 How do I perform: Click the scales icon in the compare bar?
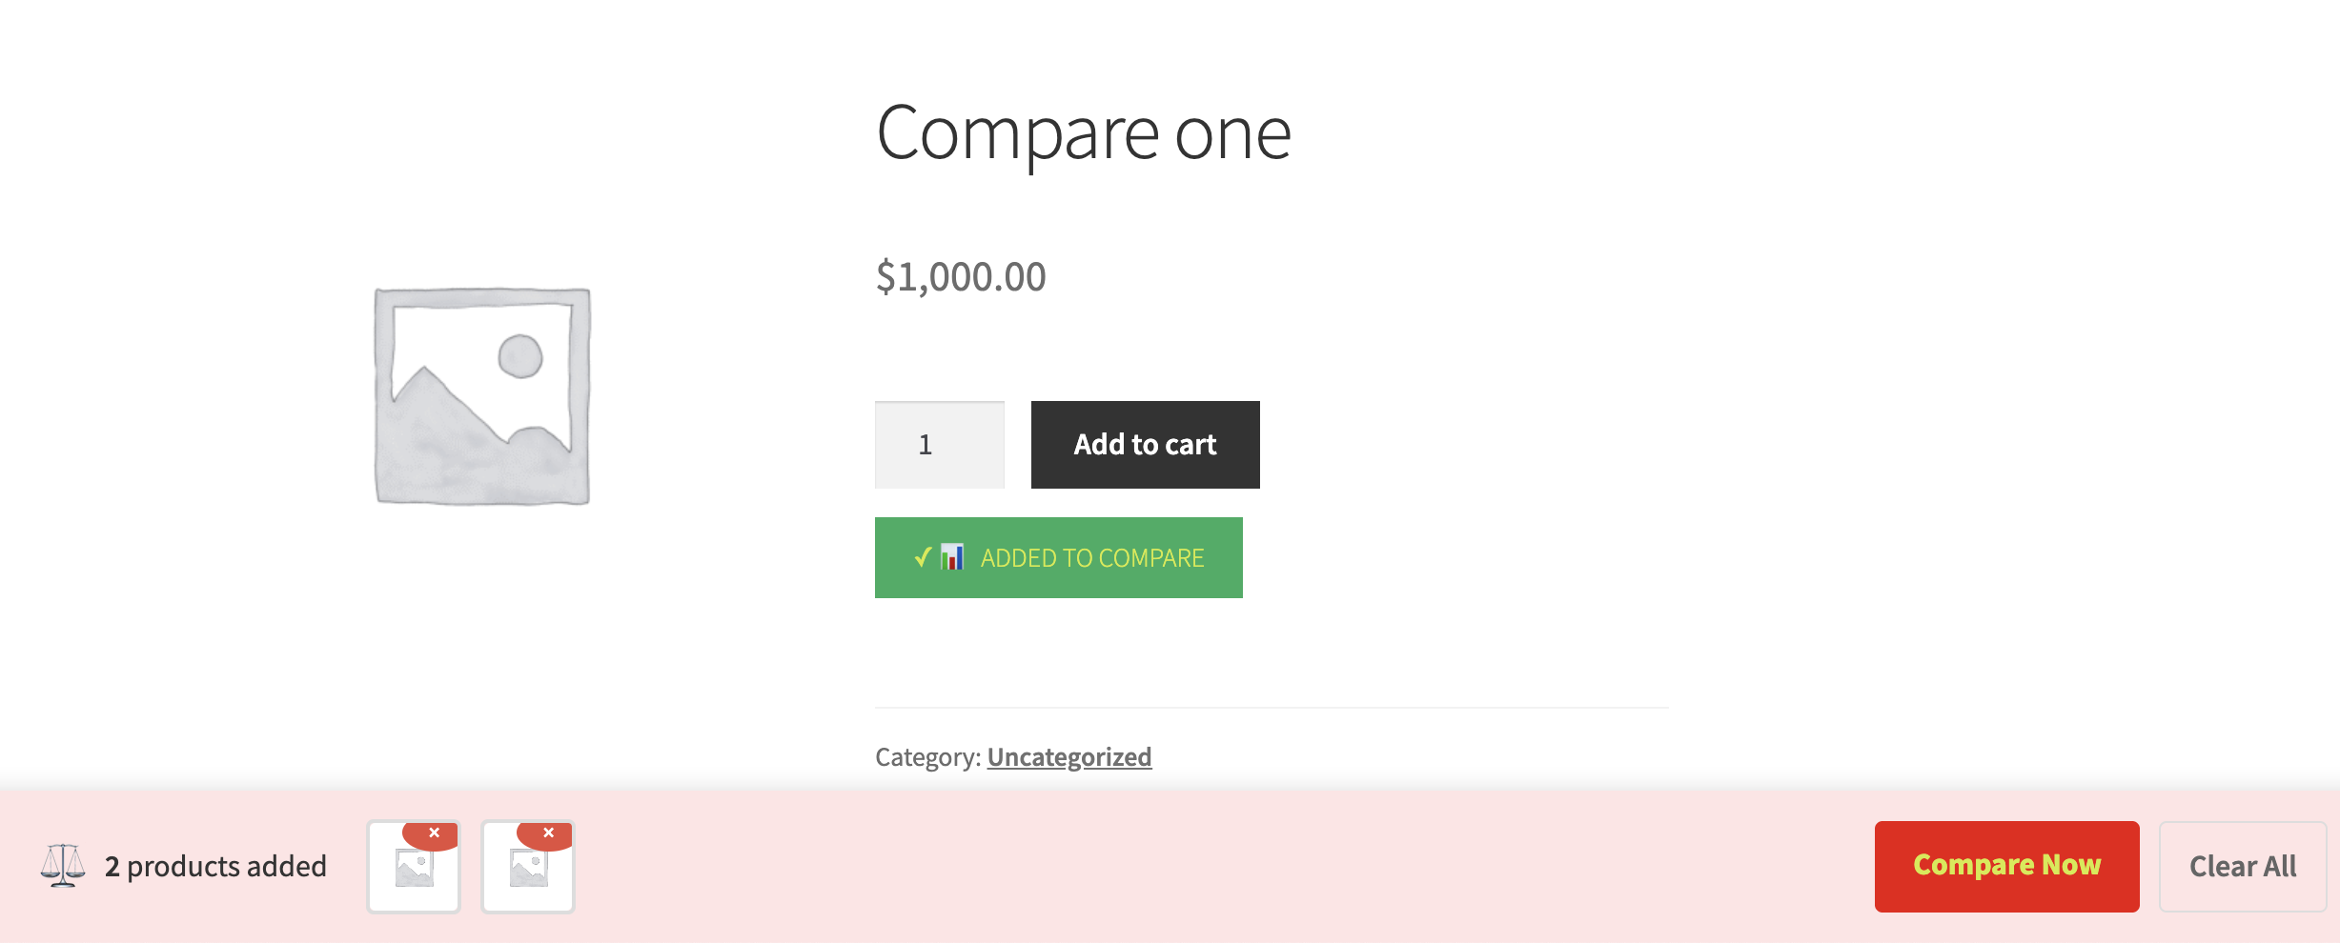pos(63,865)
